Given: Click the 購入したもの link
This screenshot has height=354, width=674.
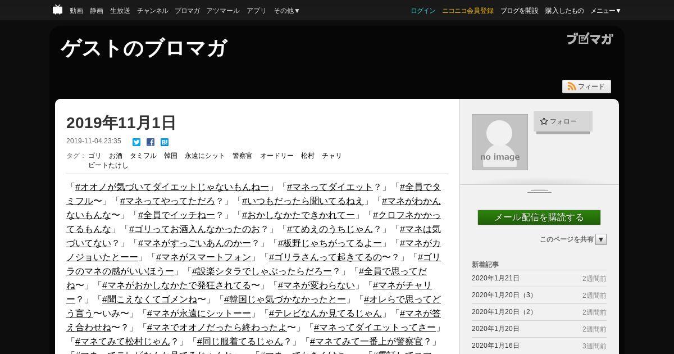Looking at the screenshot, I should click(x=564, y=11).
